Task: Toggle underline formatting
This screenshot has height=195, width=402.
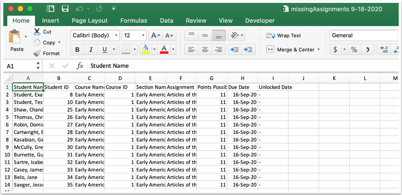Action: point(105,50)
